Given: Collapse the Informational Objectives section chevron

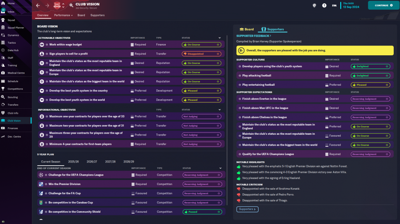Looking at the screenshot, I should [220, 109].
